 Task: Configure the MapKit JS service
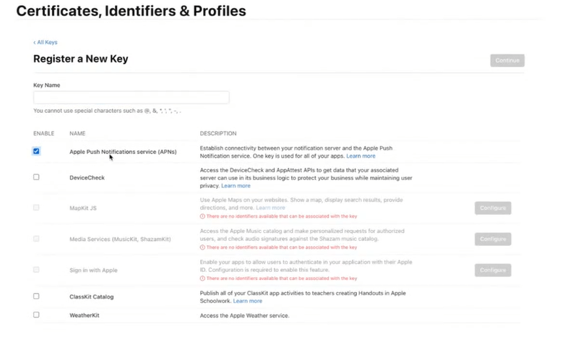coord(493,208)
